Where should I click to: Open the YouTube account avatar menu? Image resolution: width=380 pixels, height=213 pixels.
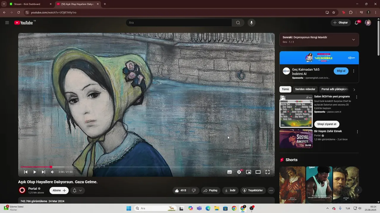tap(368, 22)
